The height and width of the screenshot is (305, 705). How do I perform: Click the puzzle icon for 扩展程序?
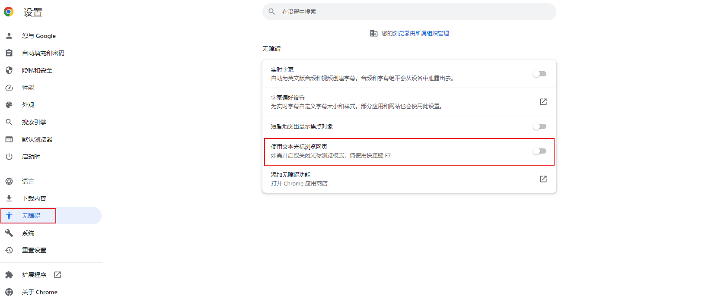click(9, 275)
